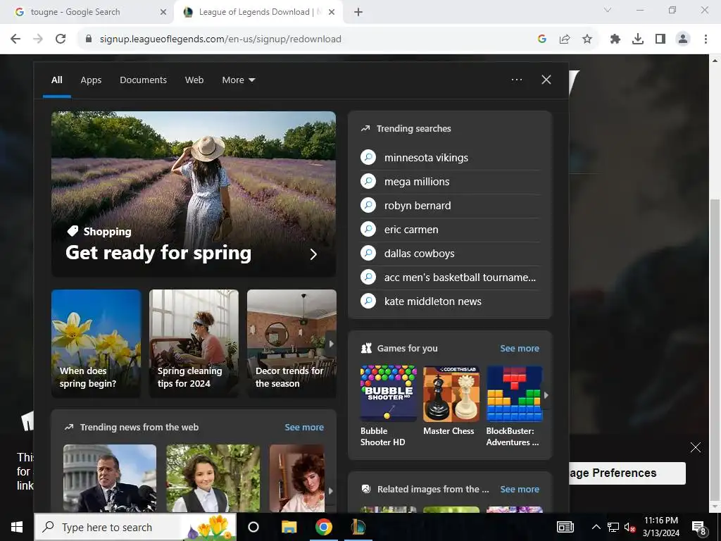This screenshot has height=541, width=721.
Task: Click the page vertical scrollbar thumb
Action: 715,349
